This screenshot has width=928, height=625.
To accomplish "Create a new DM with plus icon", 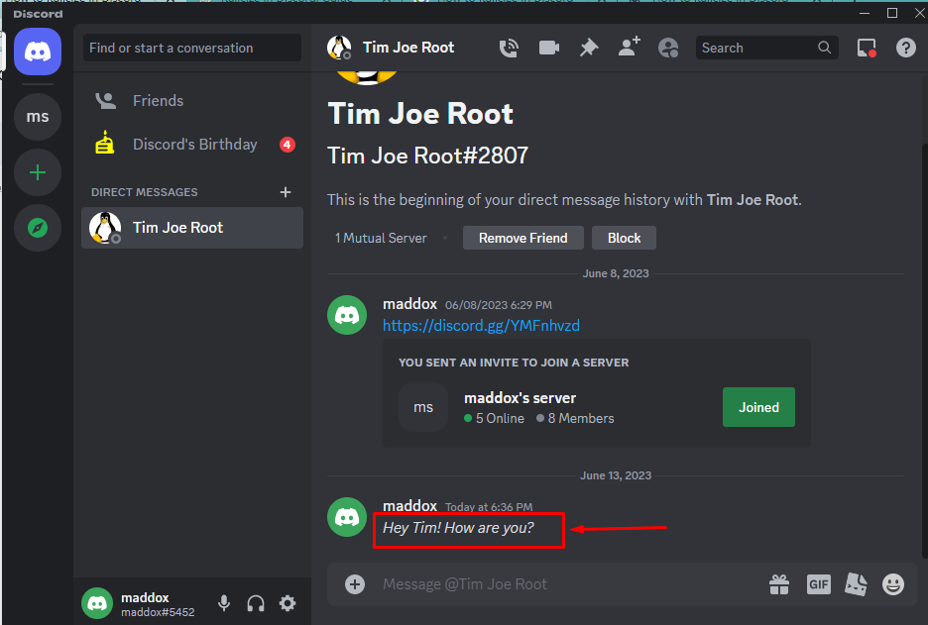I will tap(286, 192).
